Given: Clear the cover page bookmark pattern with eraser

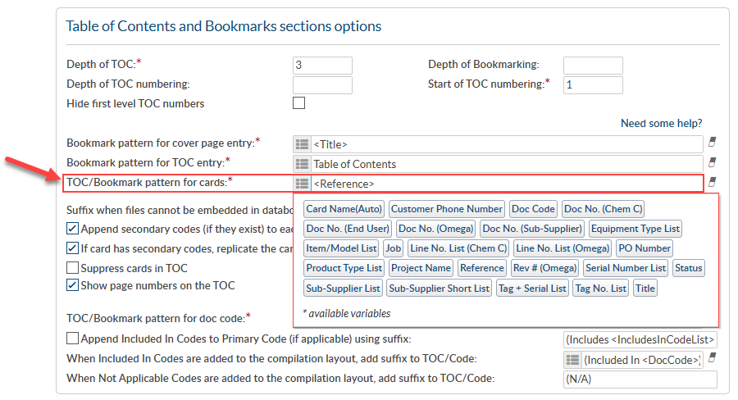Looking at the screenshot, I should click(712, 142).
